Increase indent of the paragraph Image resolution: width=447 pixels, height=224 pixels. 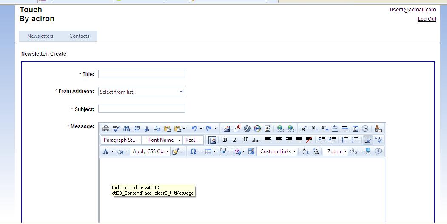click(x=322, y=140)
